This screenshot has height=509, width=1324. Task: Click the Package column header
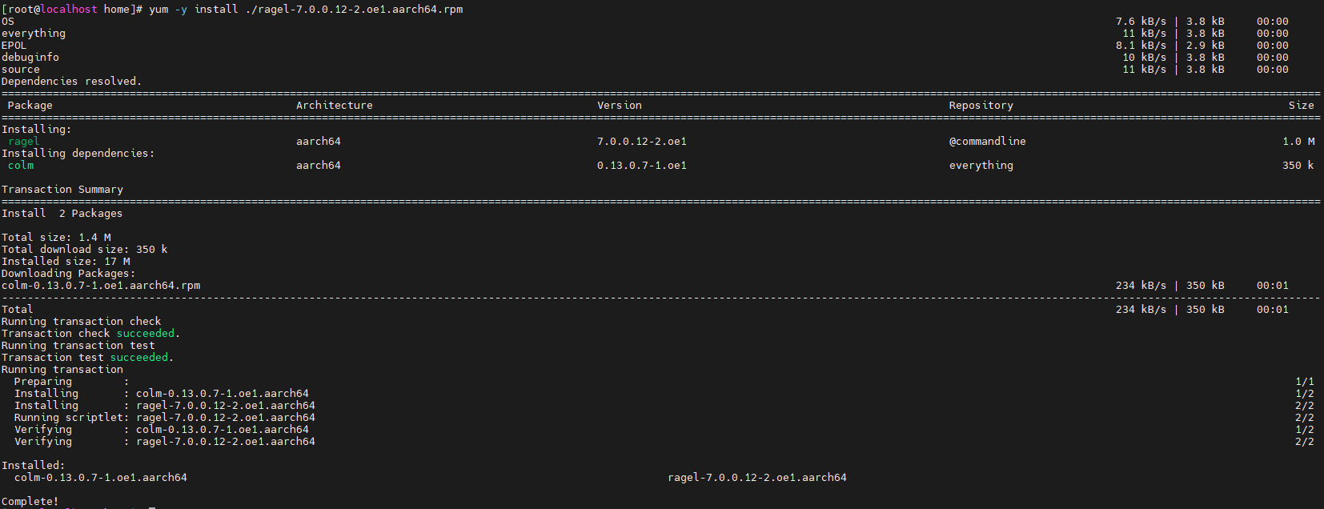point(30,106)
